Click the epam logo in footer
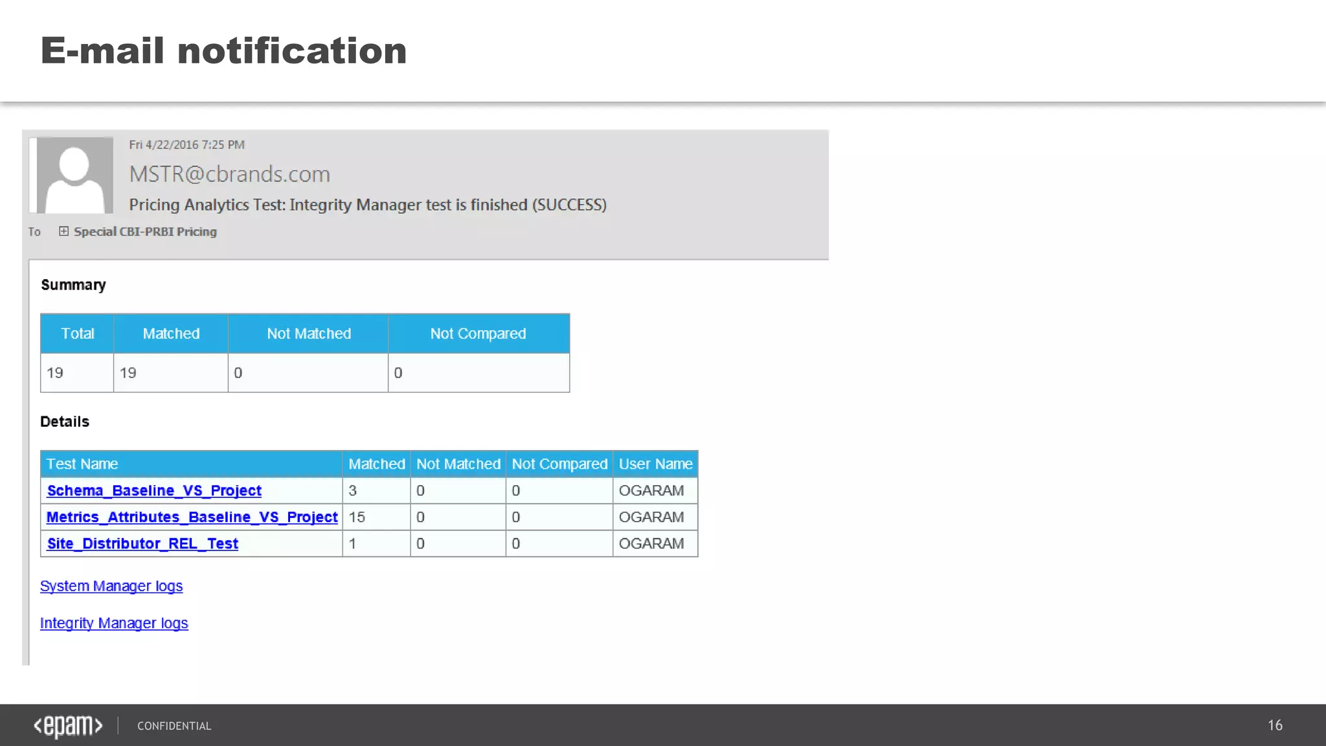 pyautogui.click(x=68, y=726)
